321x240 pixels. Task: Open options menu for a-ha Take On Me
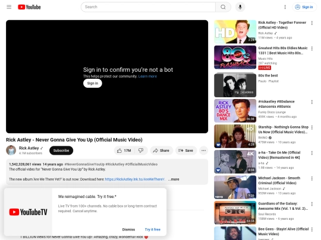(x=312, y=153)
